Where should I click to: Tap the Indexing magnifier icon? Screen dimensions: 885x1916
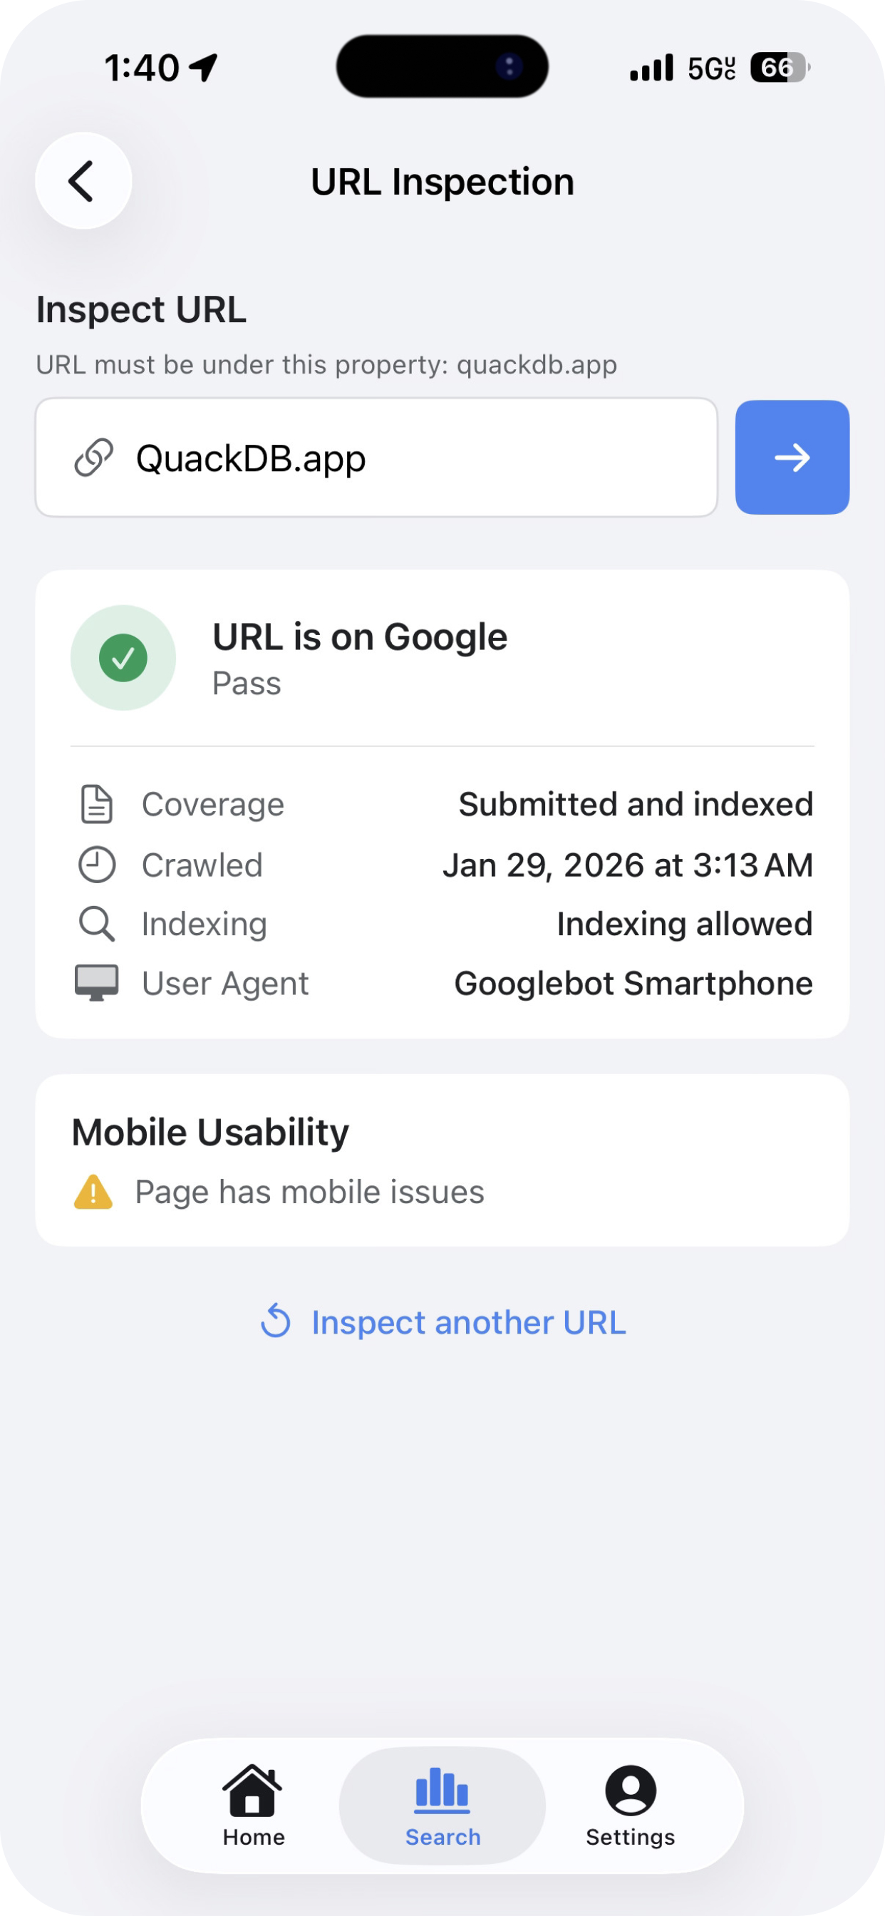[96, 924]
